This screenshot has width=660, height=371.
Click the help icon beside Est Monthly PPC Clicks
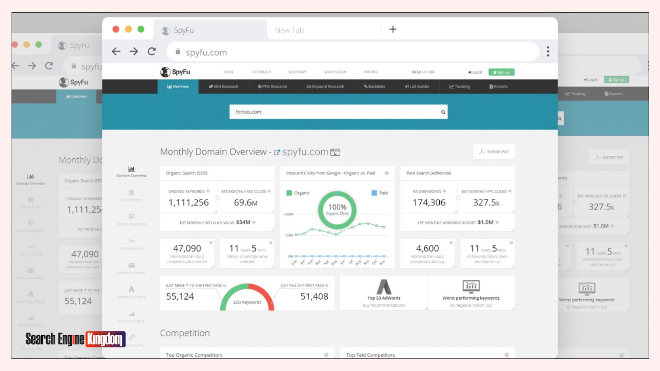click(x=510, y=191)
